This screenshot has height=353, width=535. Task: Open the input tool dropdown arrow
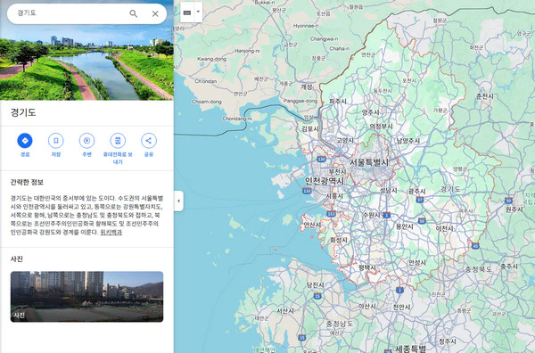tap(198, 12)
